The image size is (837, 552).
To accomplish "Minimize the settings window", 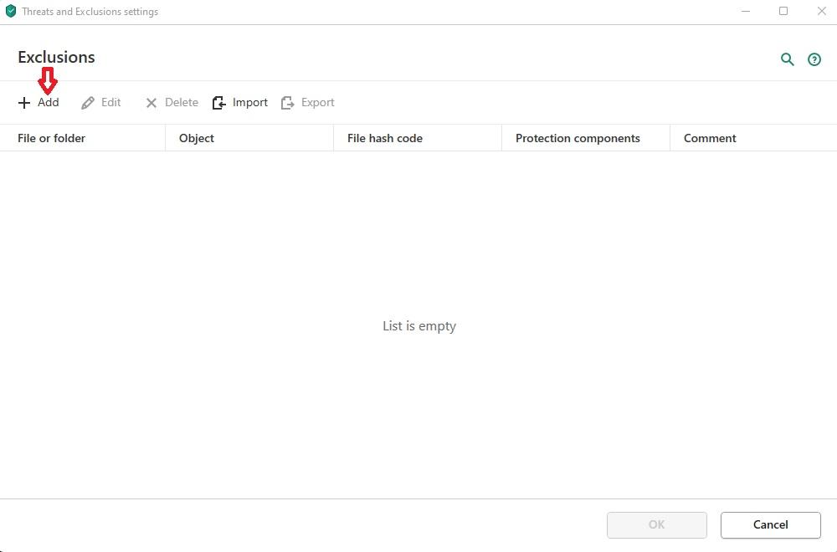I will pos(746,11).
